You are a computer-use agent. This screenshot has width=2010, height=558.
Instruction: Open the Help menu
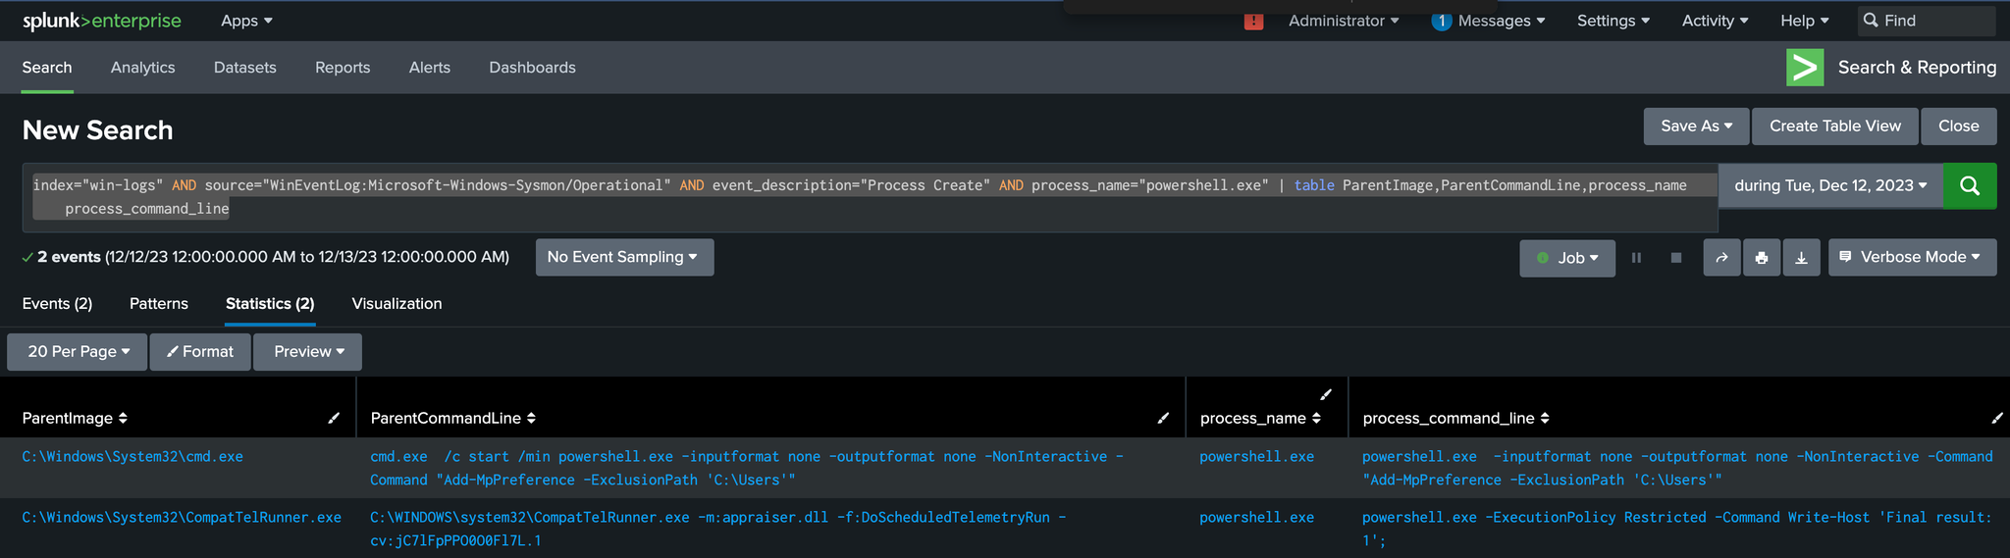tap(1805, 21)
